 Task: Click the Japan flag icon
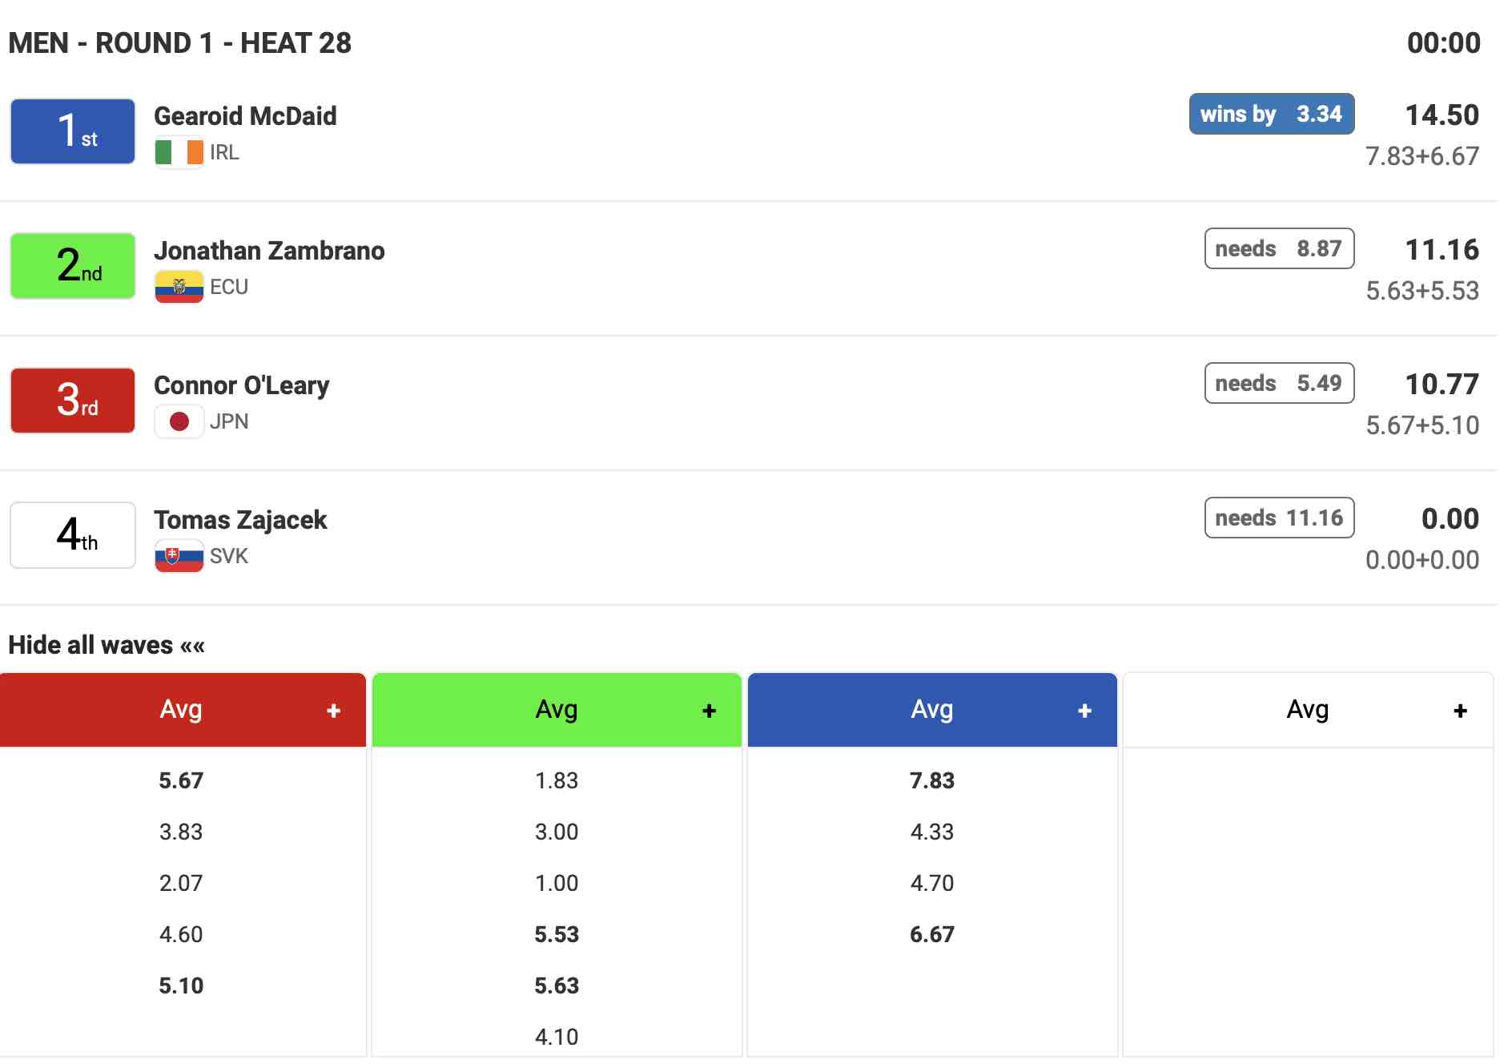click(179, 421)
